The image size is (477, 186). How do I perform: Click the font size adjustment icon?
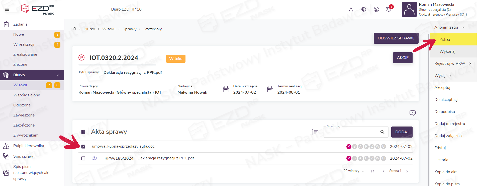(351, 9)
